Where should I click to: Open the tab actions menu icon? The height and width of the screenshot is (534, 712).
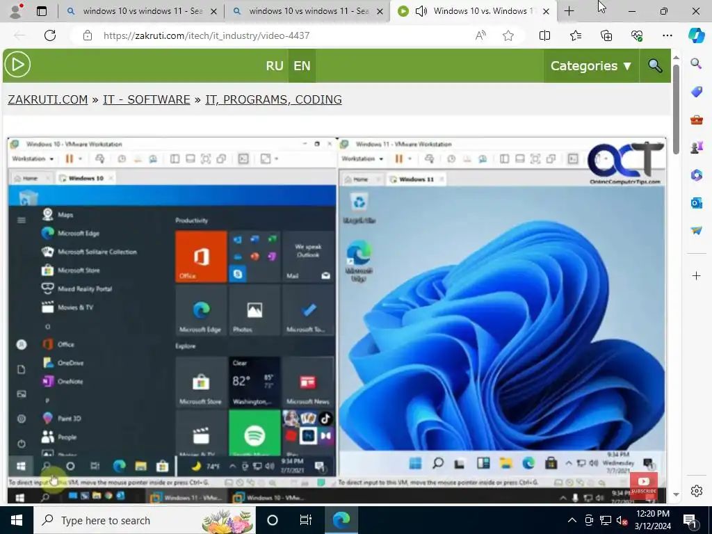coord(41,11)
